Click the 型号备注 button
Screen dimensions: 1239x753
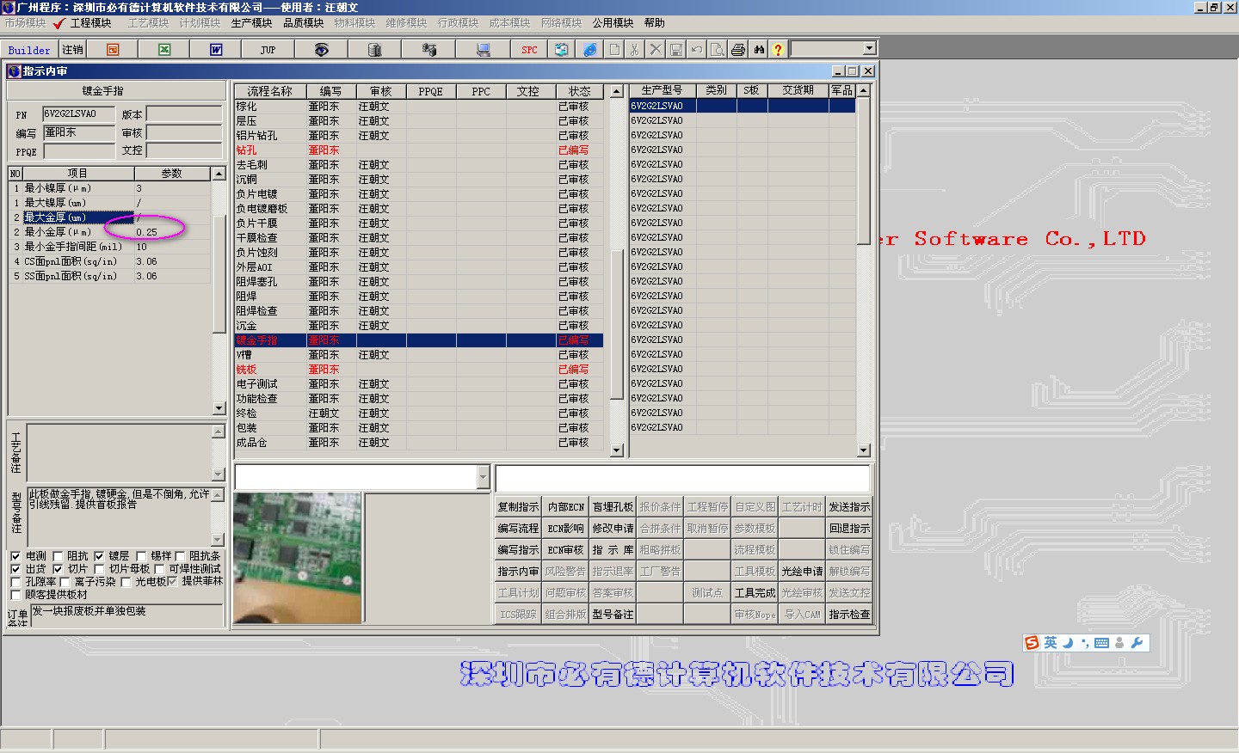coord(613,615)
